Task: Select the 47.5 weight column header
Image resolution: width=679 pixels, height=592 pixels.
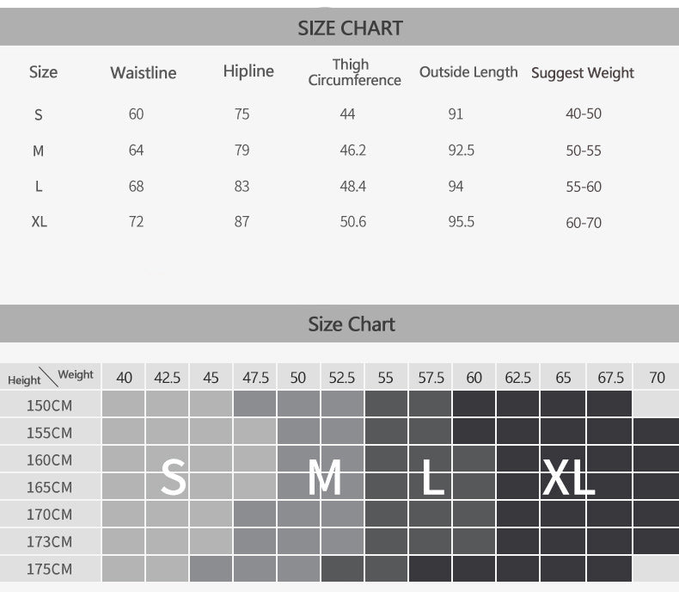Action: coord(255,378)
